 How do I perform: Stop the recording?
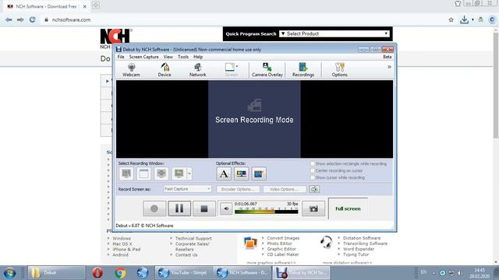point(204,208)
